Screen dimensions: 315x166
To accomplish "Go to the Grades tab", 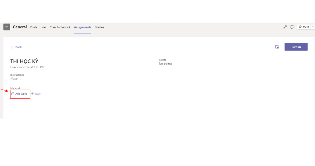I will point(99,27).
